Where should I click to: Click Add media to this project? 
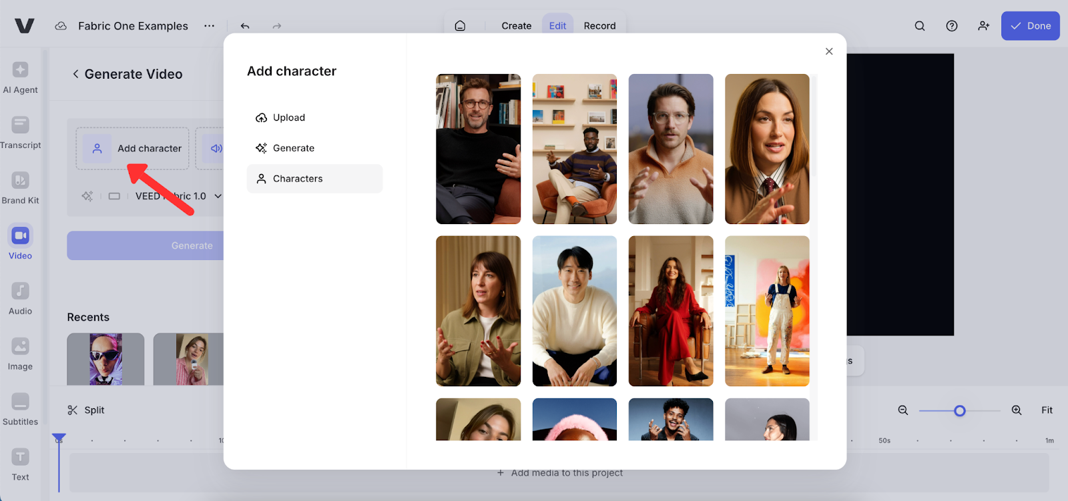(x=559, y=473)
